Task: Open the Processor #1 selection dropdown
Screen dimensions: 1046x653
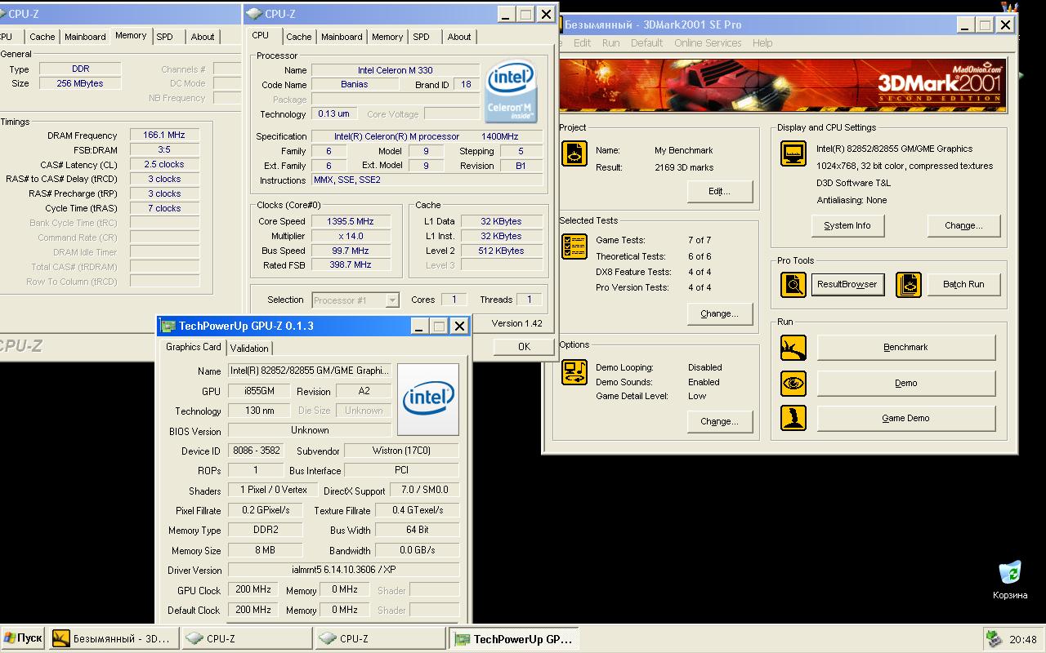Action: (x=355, y=300)
